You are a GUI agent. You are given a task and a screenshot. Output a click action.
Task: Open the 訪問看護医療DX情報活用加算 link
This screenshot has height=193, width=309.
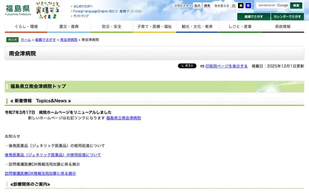point(41,174)
